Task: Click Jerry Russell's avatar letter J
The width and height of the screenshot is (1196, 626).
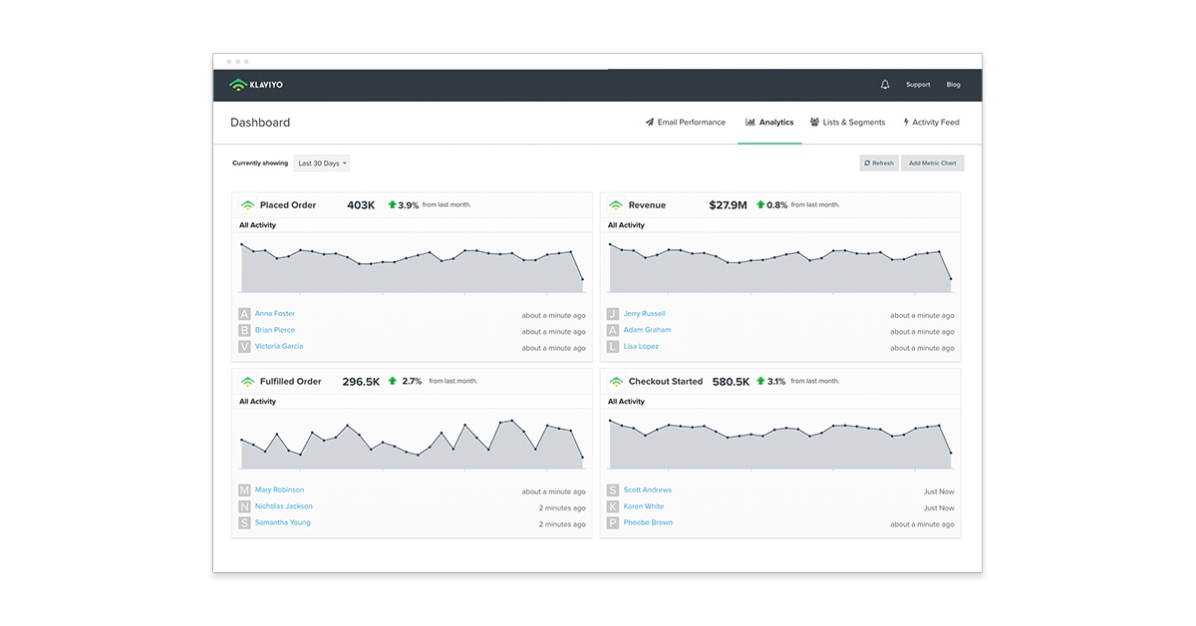Action: [x=613, y=314]
